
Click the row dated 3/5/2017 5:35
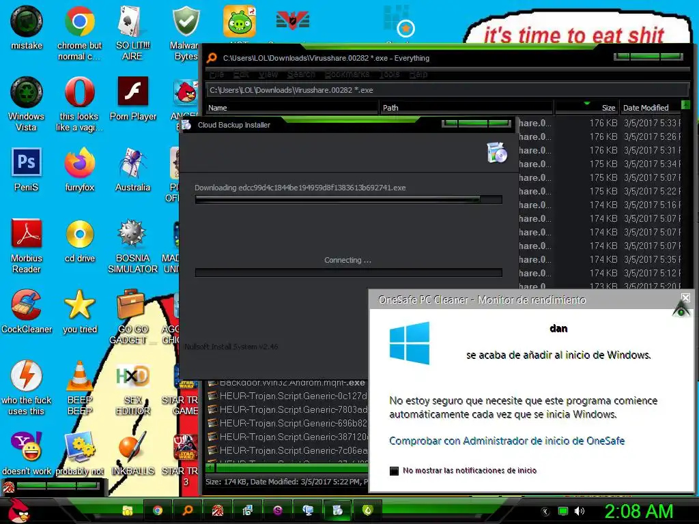(x=600, y=259)
